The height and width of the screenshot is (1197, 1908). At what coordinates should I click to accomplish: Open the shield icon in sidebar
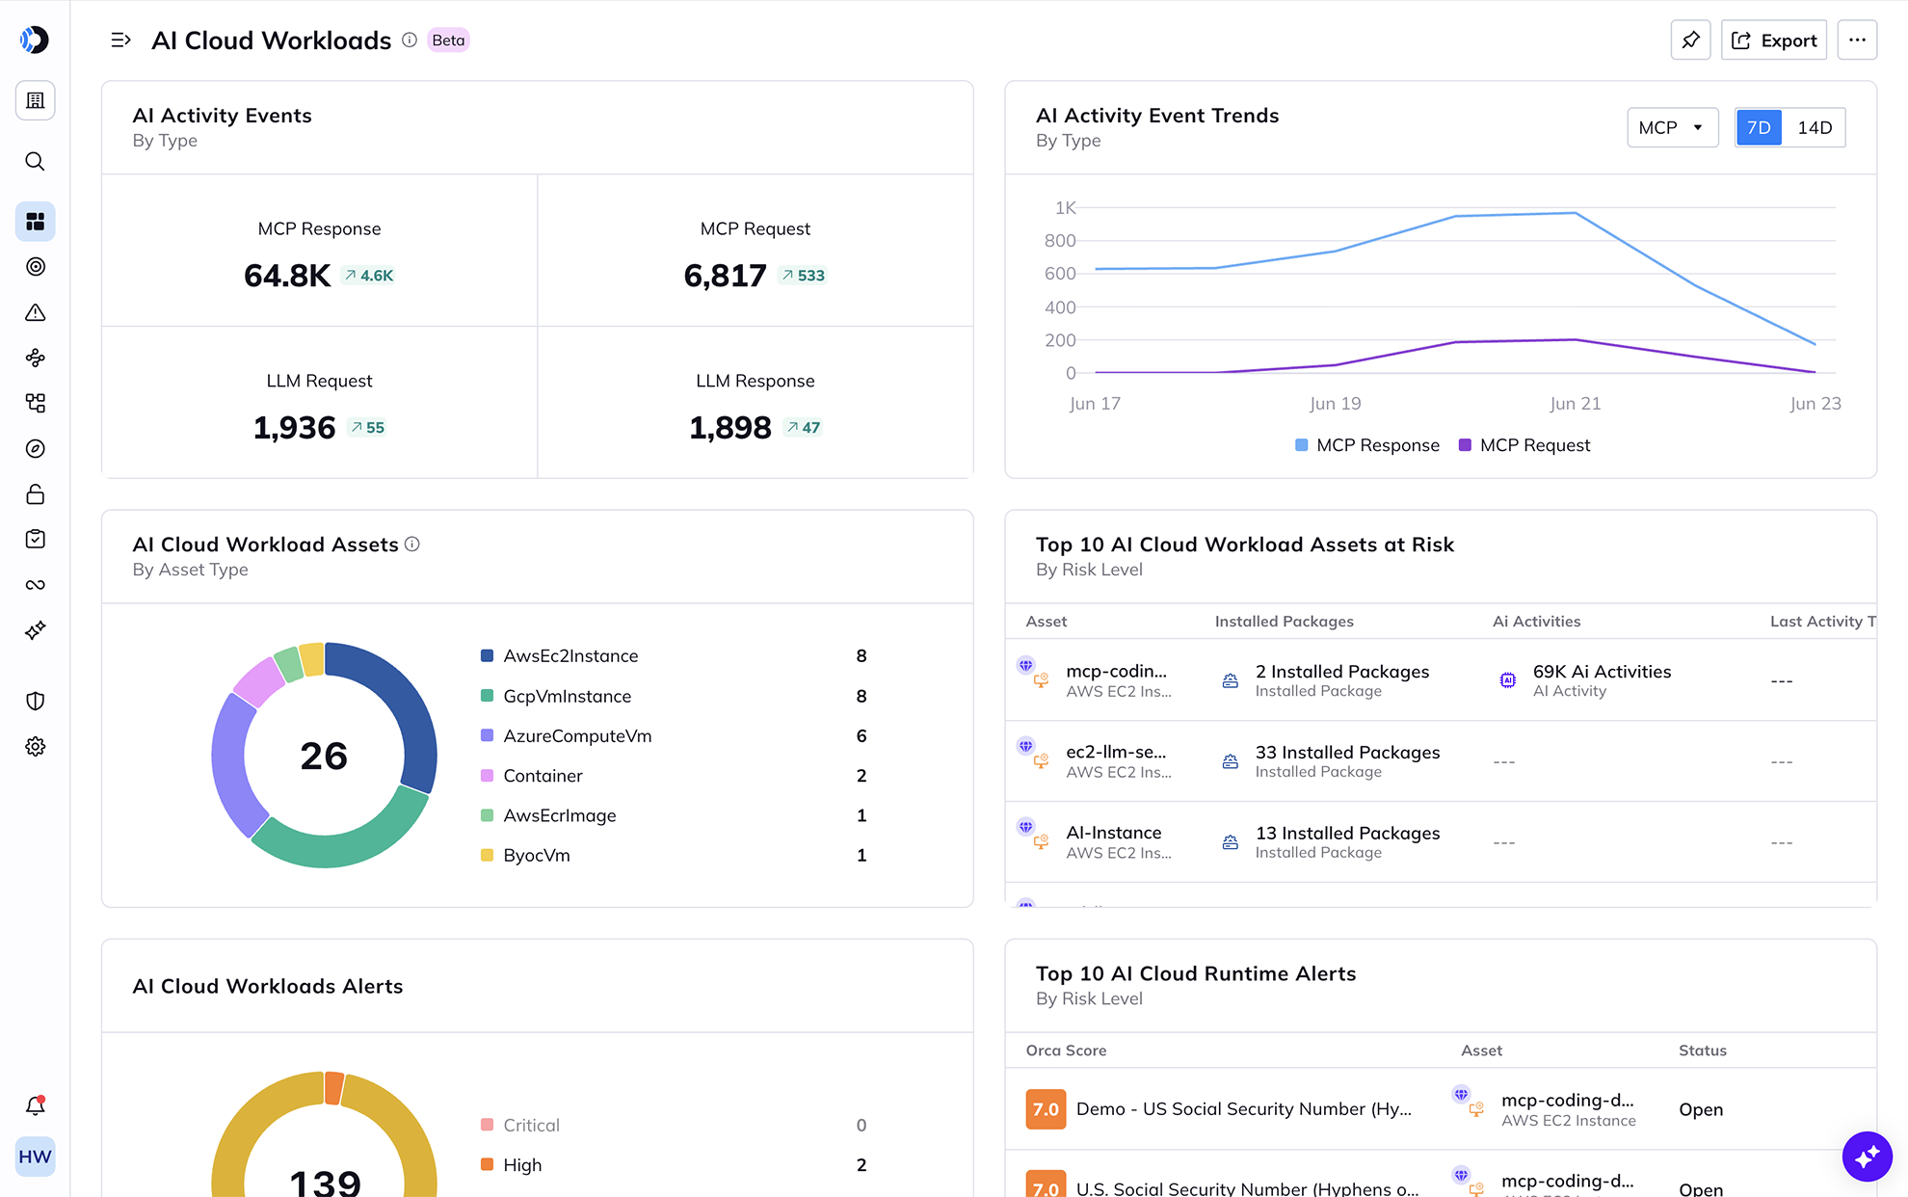tap(35, 701)
